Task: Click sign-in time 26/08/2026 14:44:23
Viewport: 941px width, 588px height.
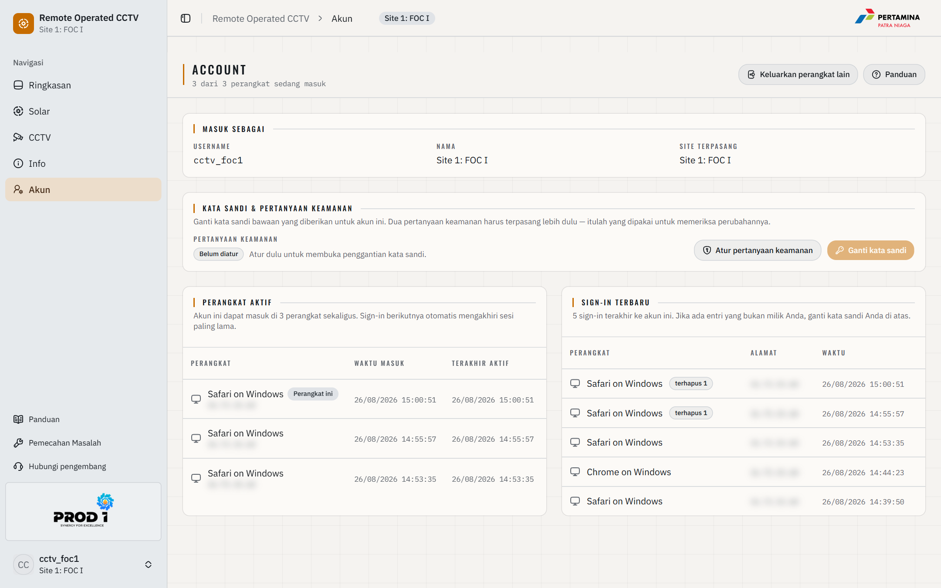Action: (x=863, y=473)
